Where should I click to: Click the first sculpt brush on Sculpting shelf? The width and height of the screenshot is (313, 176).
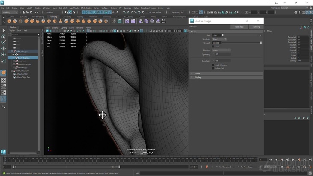(9, 21)
